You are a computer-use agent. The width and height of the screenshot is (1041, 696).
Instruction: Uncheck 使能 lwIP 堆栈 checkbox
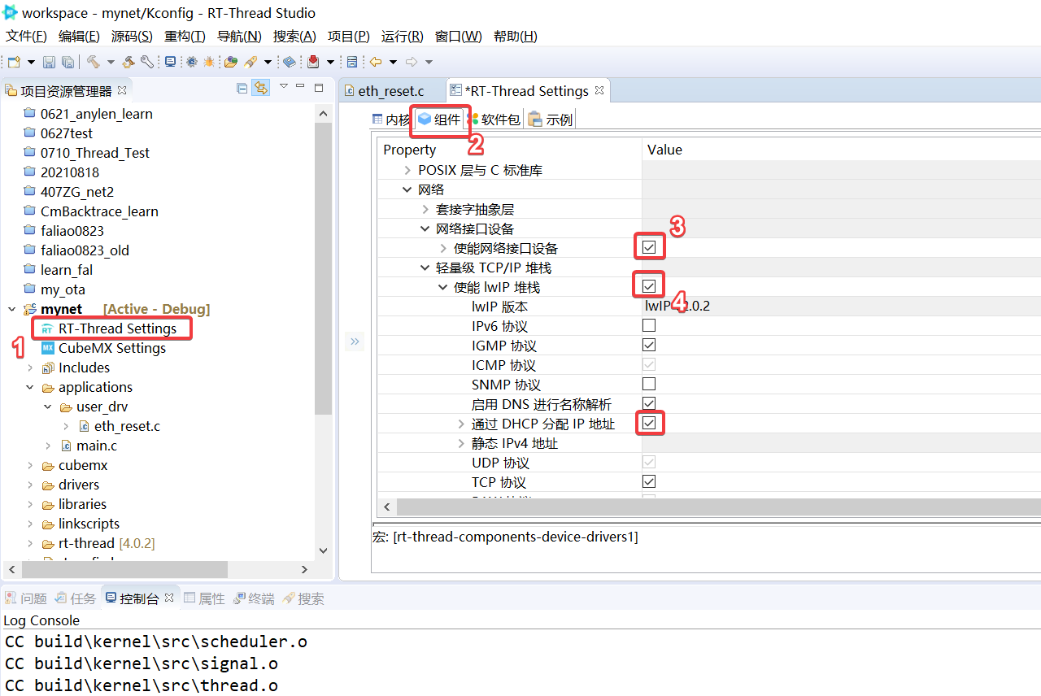click(649, 286)
